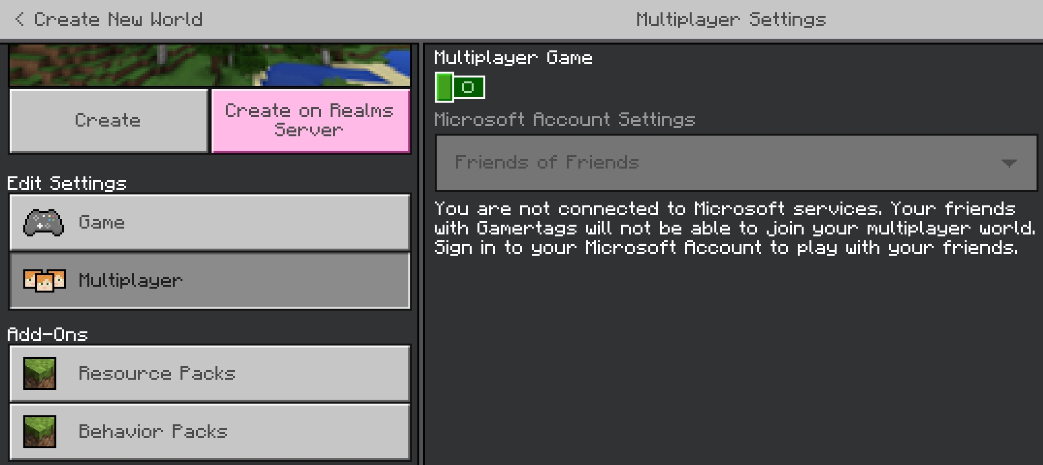Click the Microsoft Account Settings label
The height and width of the screenshot is (465, 1043).
coord(564,119)
